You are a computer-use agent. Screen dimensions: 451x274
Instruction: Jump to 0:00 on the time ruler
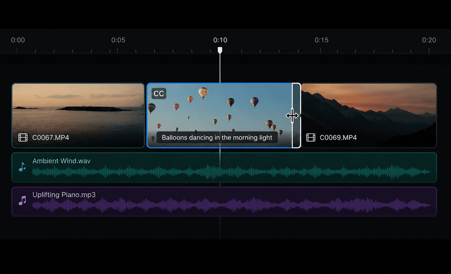coord(18,40)
